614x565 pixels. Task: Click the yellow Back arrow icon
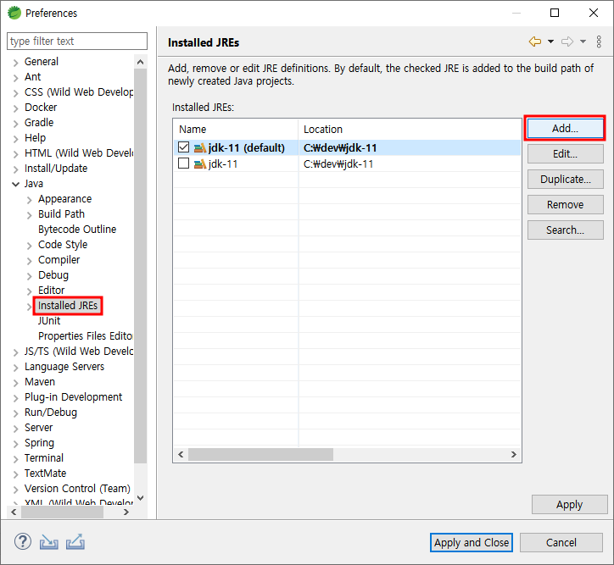click(535, 42)
